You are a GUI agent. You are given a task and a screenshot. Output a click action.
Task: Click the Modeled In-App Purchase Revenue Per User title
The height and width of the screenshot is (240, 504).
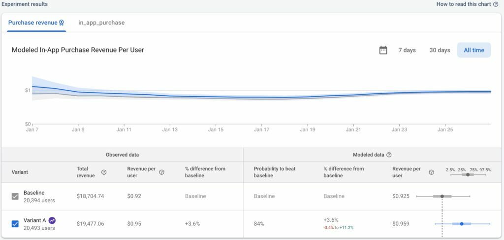[x=78, y=50]
